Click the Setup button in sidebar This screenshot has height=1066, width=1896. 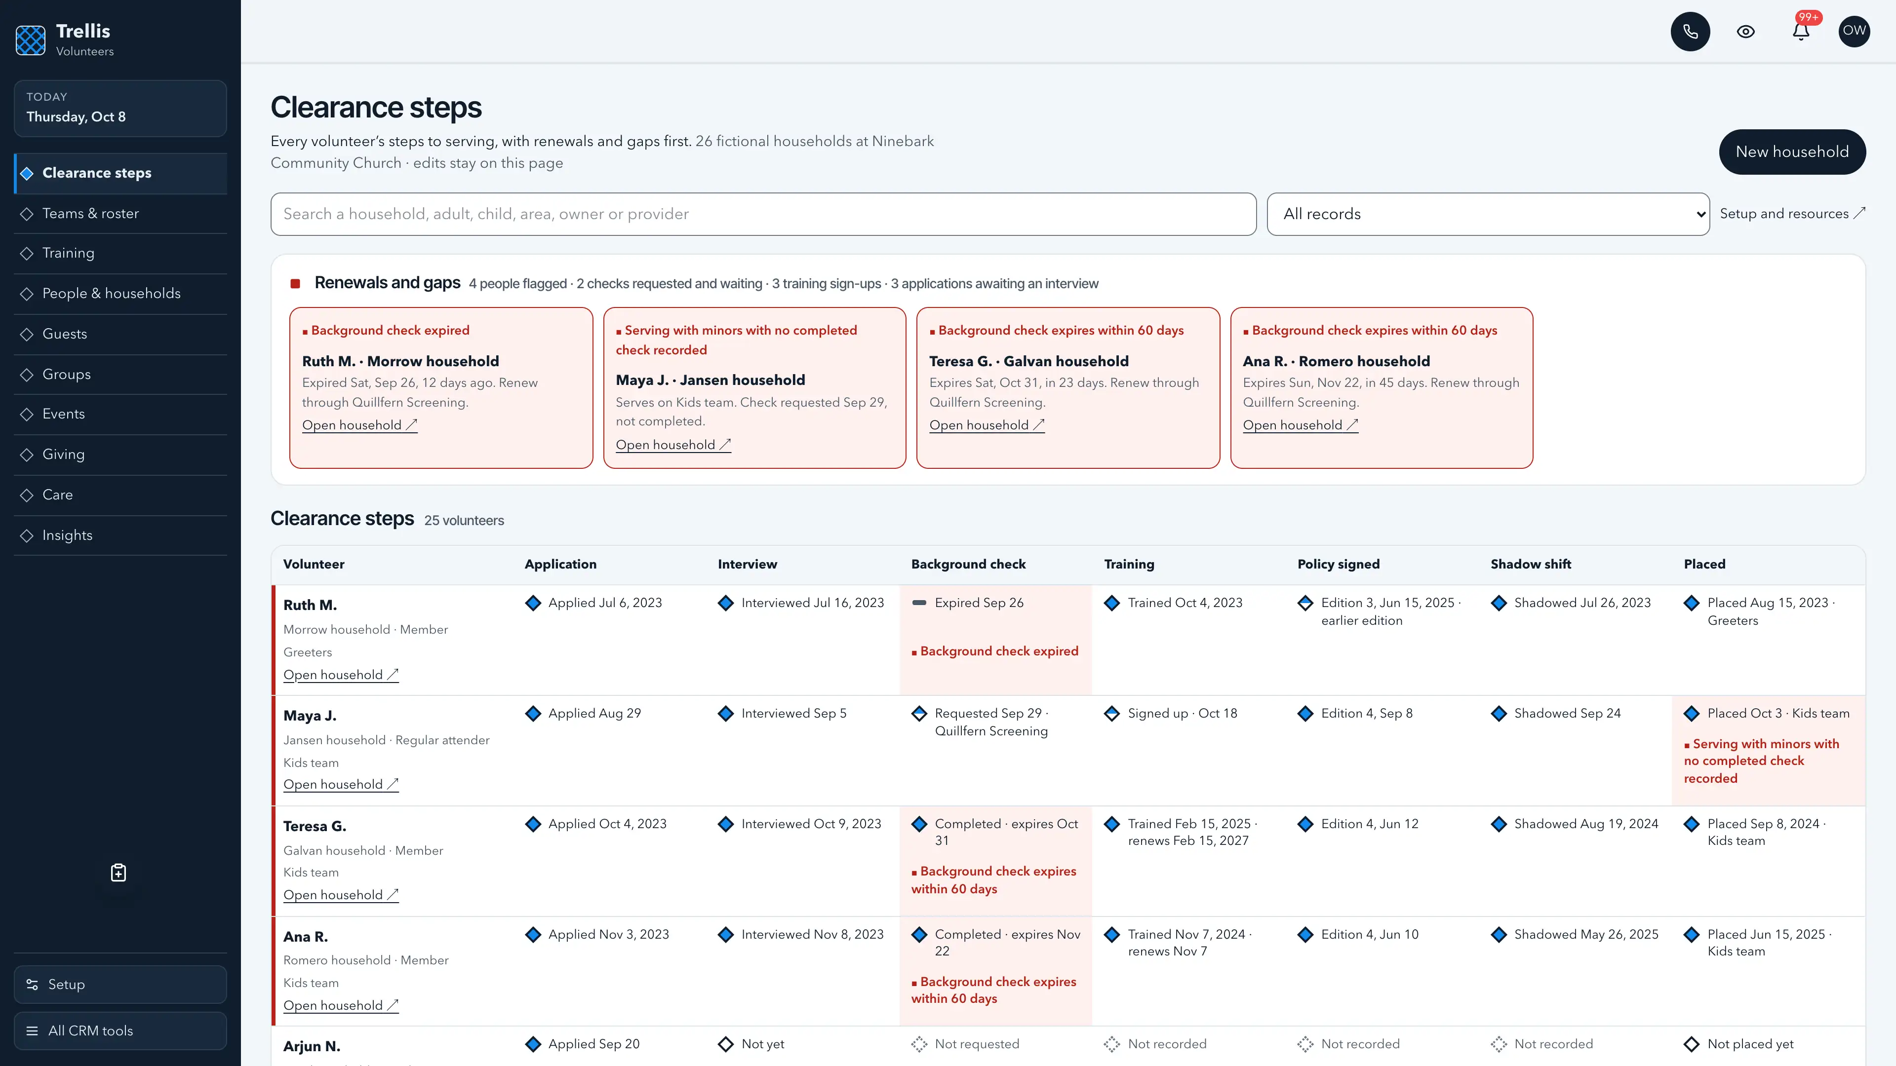tap(120, 985)
